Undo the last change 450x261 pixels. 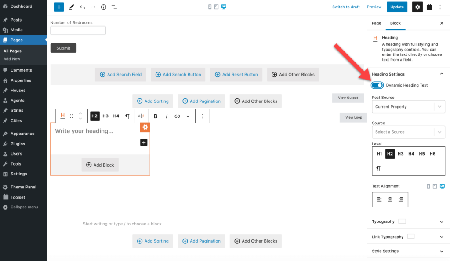click(82, 7)
